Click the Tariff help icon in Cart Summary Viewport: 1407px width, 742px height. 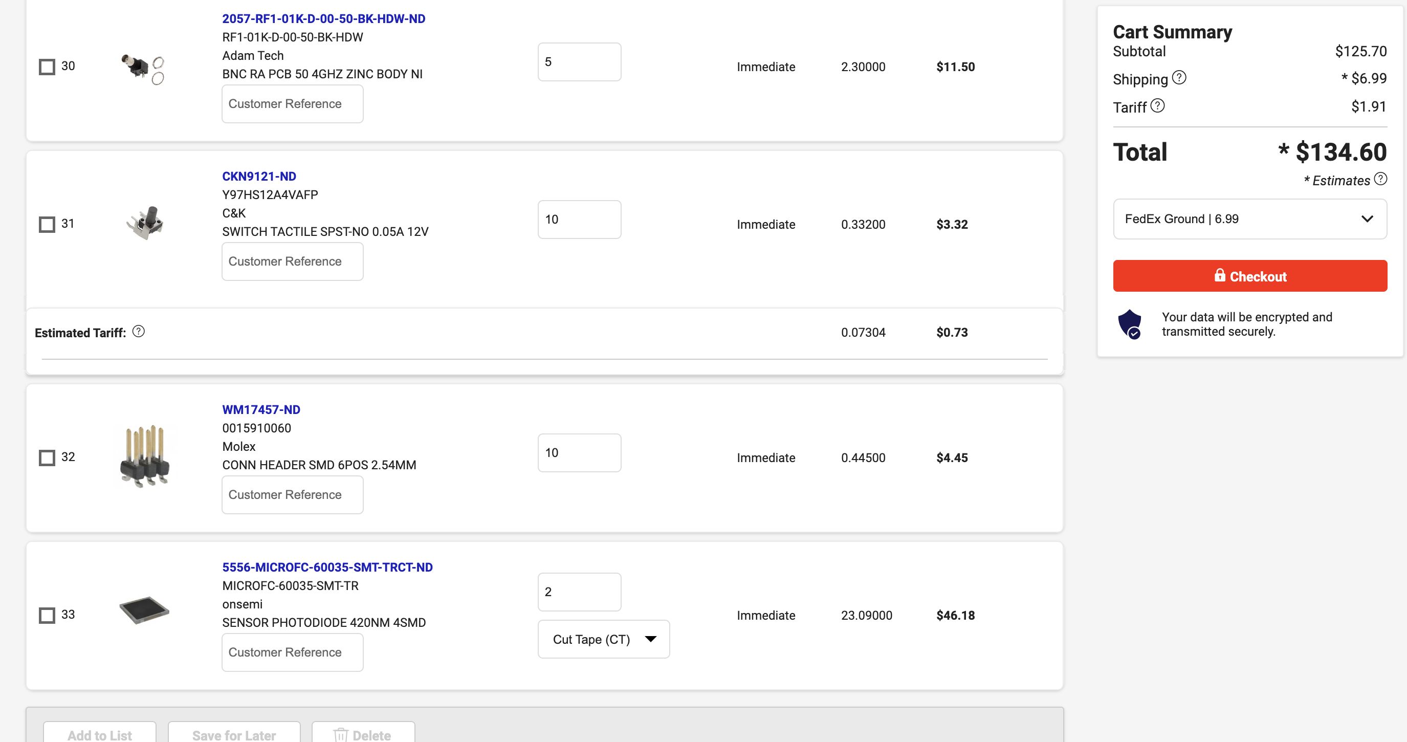(x=1157, y=106)
